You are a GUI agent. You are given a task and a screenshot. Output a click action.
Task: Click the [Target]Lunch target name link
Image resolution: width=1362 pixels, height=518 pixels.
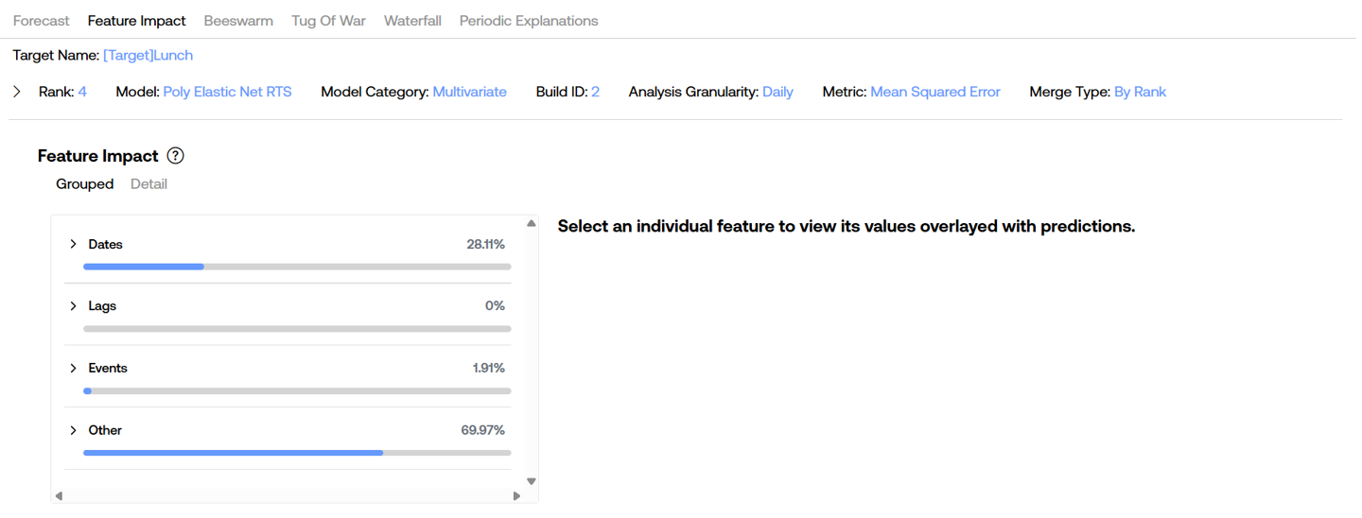pyautogui.click(x=148, y=56)
